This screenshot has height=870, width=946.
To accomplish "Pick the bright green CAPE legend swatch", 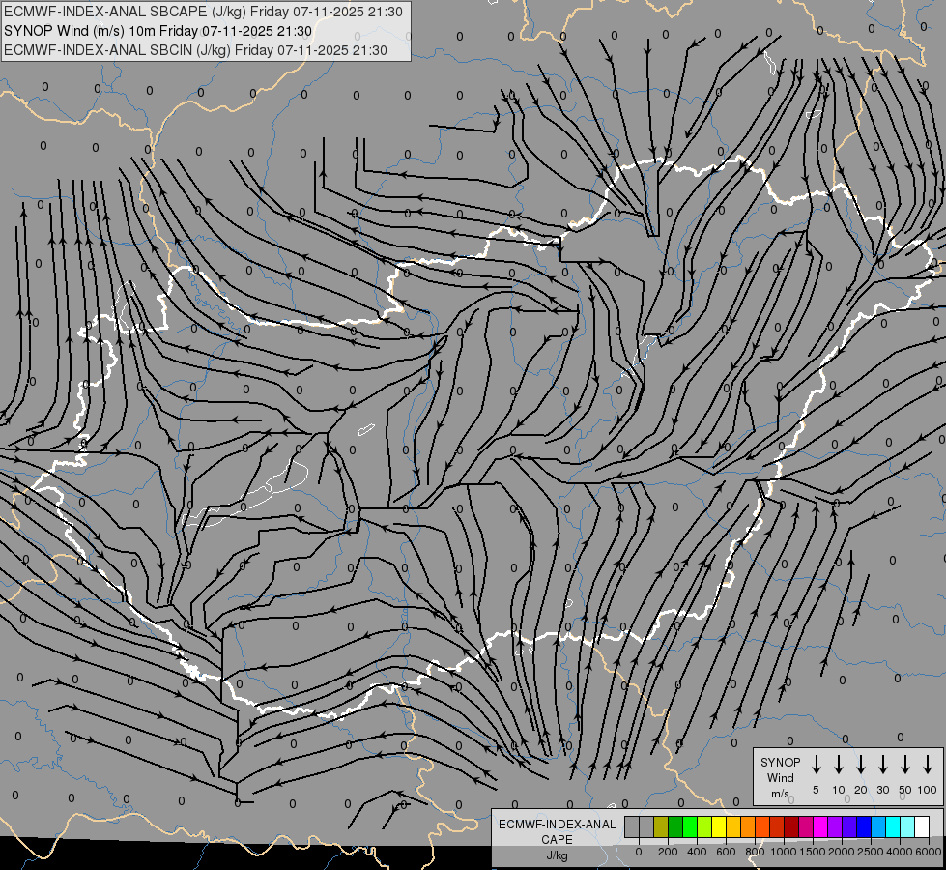I will point(690,826).
